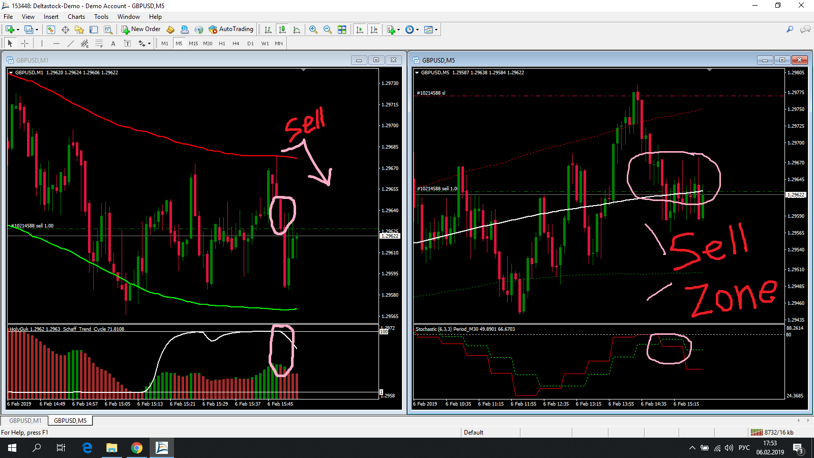814x458 pixels.
Task: Select the Fibonacci Retracement tool
Action: point(99,44)
